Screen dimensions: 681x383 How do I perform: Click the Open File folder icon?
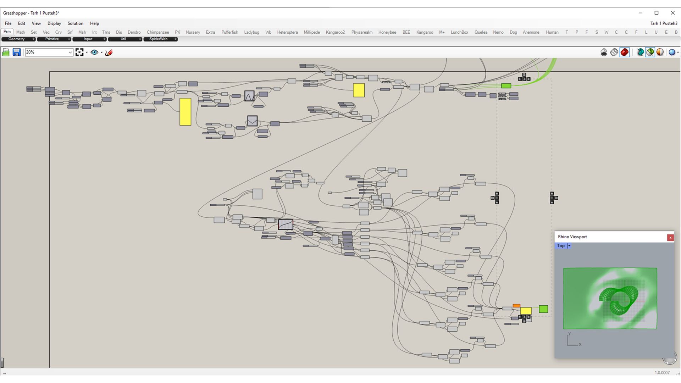(6, 52)
